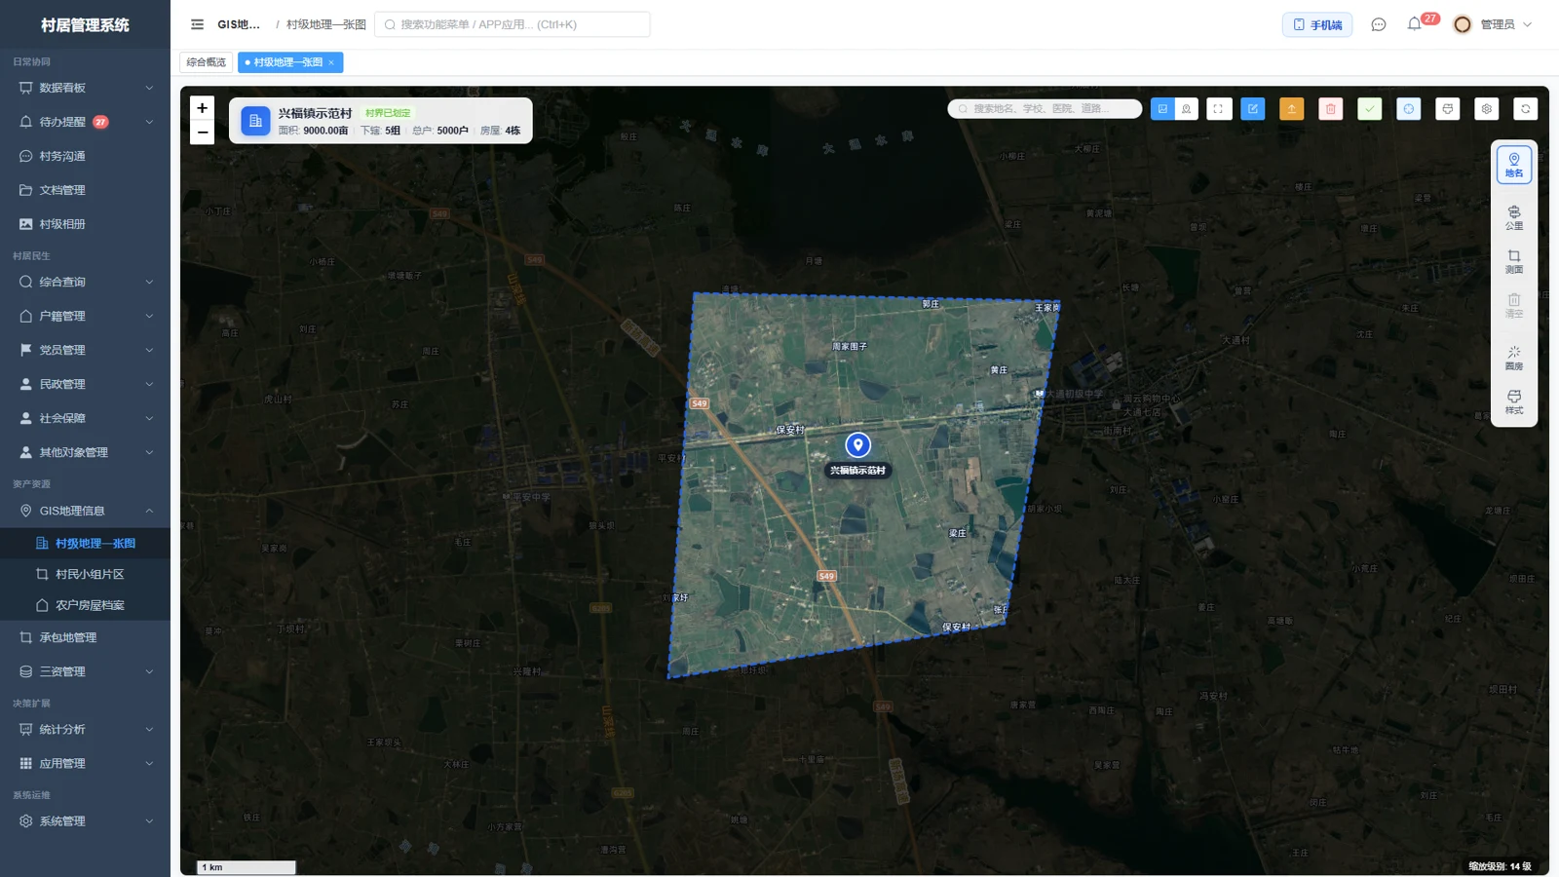Click the village location marker pin
Image resolution: width=1559 pixels, height=877 pixels.
[857, 445]
